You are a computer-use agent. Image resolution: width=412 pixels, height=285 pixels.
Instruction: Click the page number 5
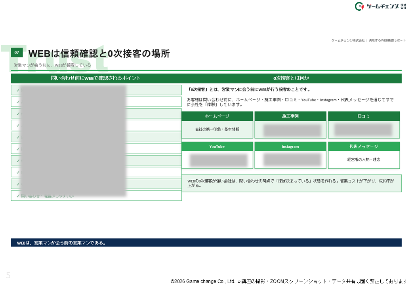8,275
